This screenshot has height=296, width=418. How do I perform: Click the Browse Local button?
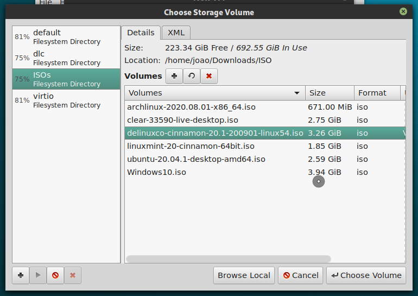tap(244, 275)
